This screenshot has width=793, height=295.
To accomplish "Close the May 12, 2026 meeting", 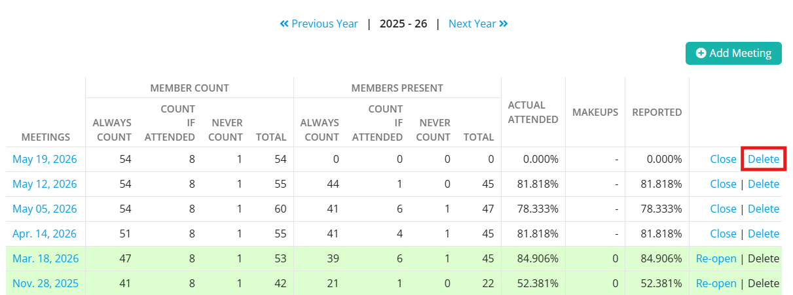I will (x=723, y=184).
